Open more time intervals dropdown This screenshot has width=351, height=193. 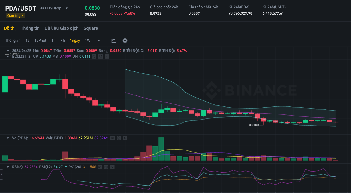pyautogui.click(x=99, y=41)
